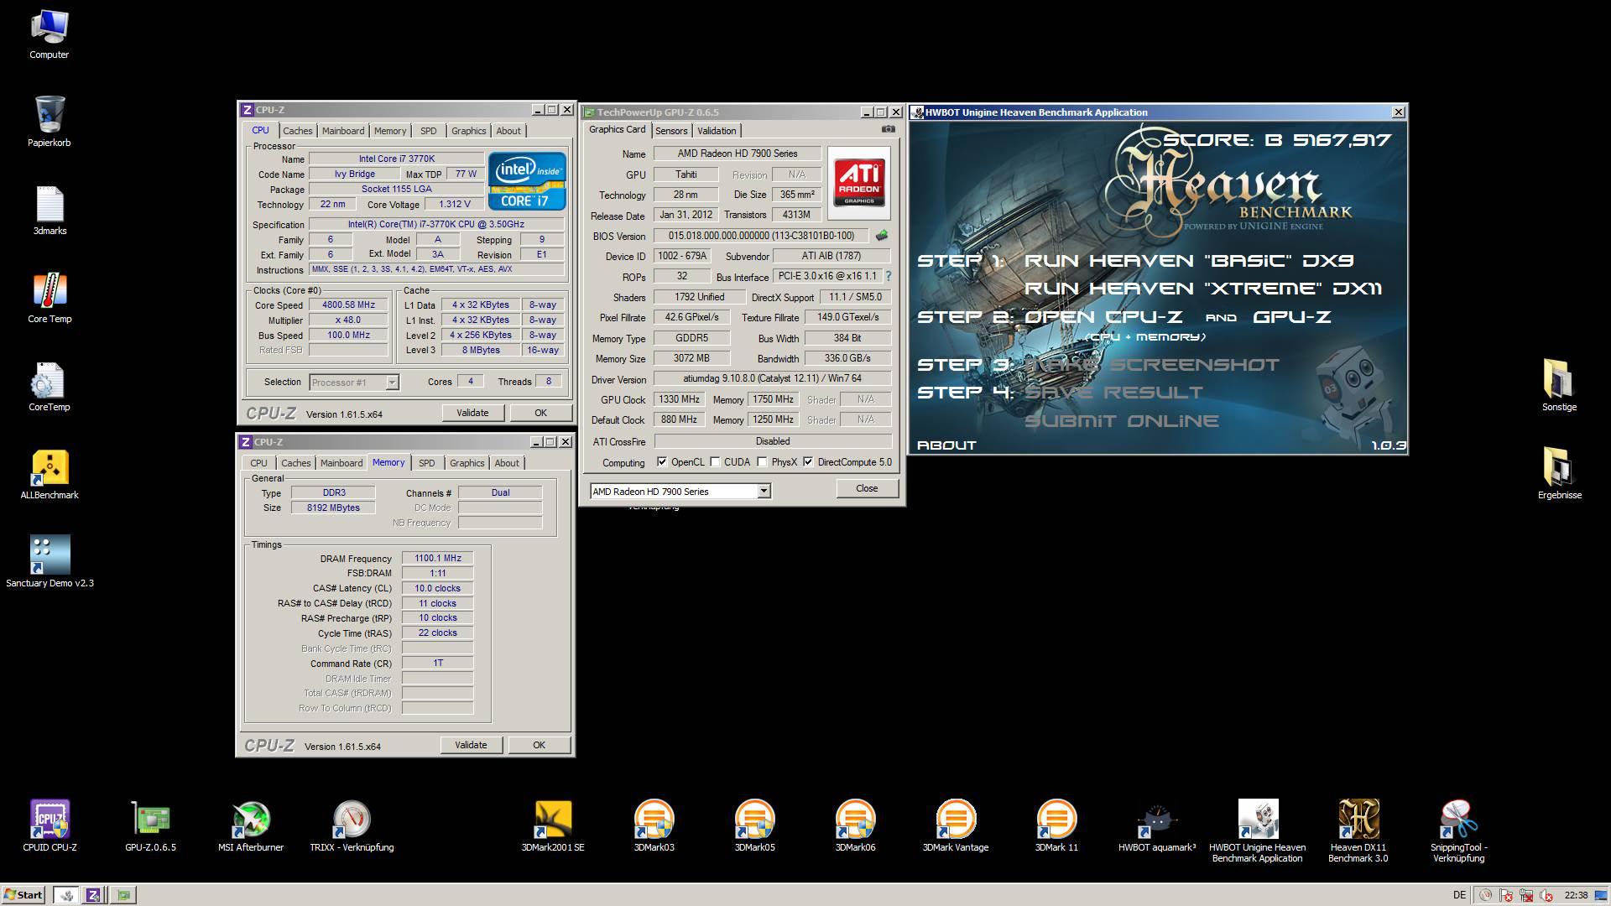
Task: Click the 22:38 system clock
Action: tap(1576, 895)
